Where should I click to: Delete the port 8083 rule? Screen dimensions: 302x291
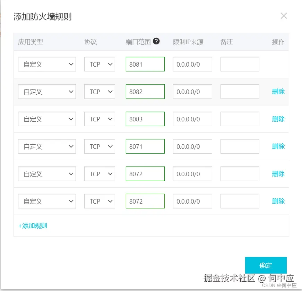[278, 119]
